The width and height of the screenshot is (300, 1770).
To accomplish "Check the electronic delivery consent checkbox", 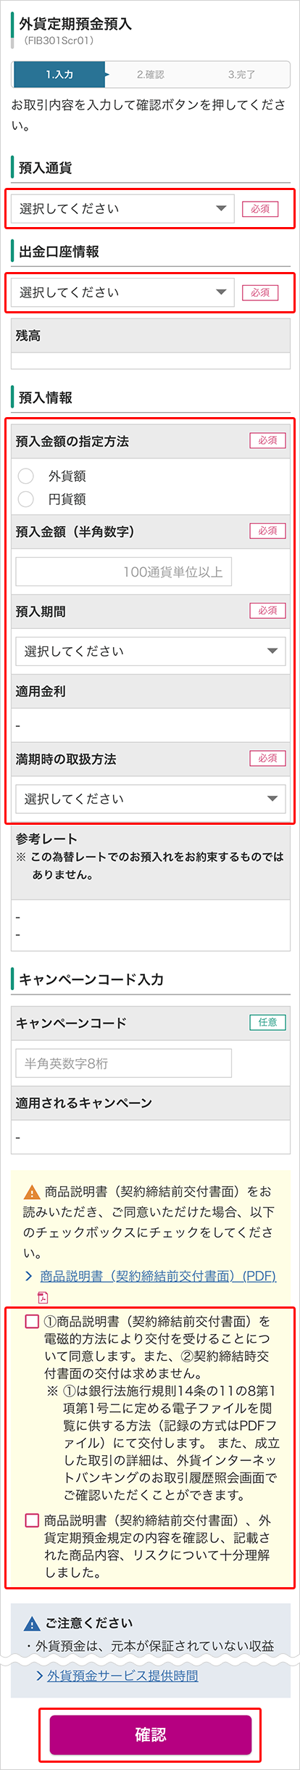I will (x=32, y=1322).
